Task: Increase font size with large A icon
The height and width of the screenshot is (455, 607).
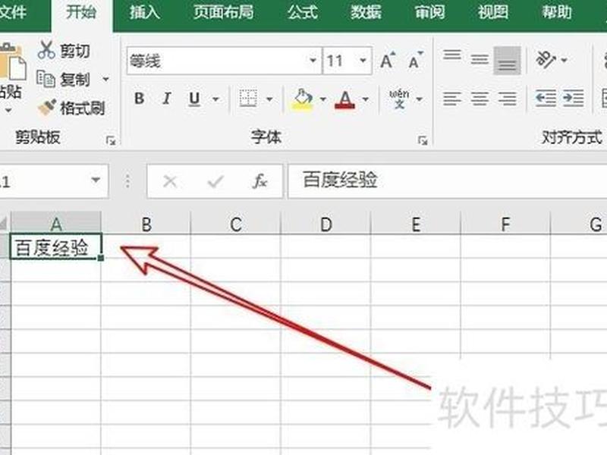Action: coord(388,61)
